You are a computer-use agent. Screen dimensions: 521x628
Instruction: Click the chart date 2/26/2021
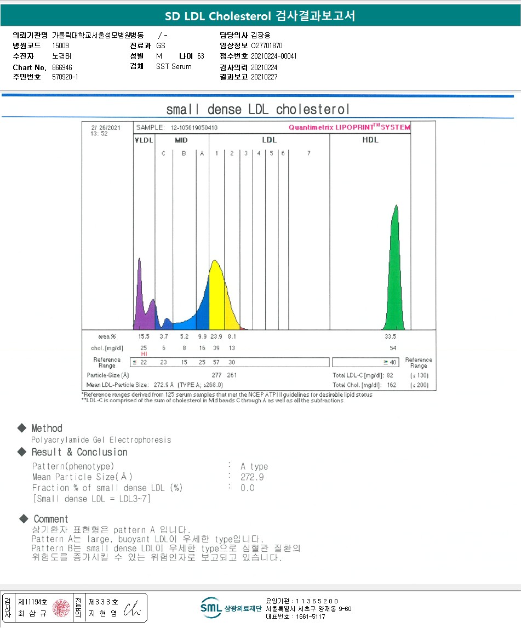(x=106, y=128)
